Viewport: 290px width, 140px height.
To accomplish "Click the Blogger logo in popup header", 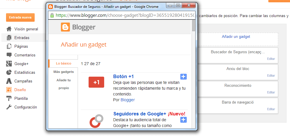I will (78, 27).
